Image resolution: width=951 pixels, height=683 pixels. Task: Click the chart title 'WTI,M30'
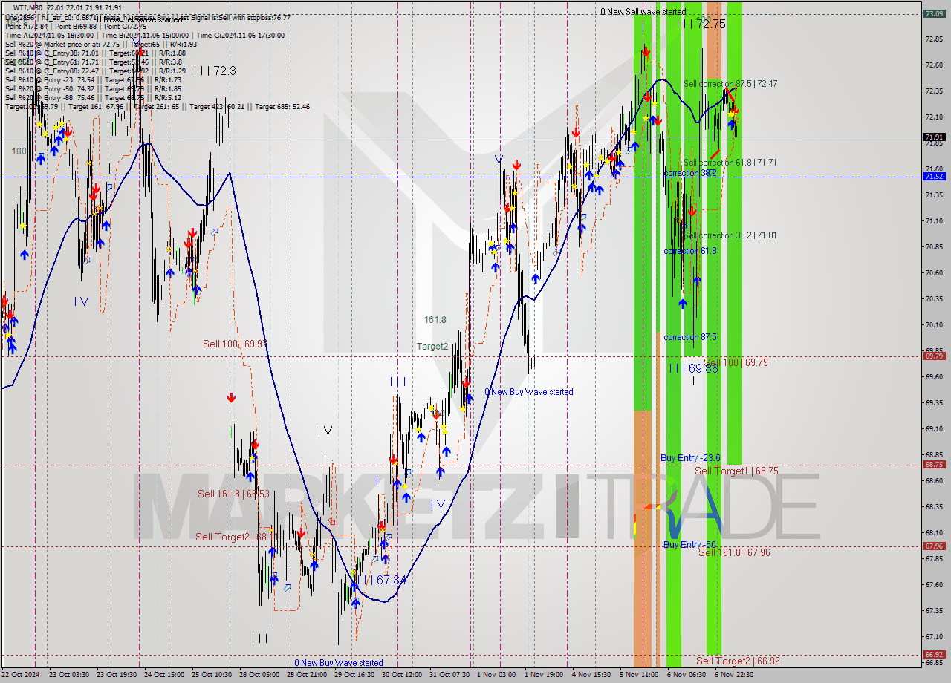[x=28, y=7]
